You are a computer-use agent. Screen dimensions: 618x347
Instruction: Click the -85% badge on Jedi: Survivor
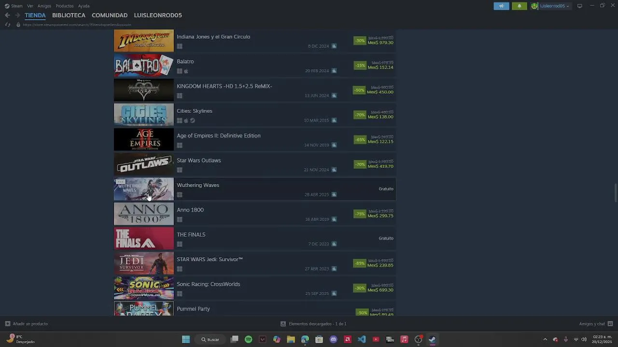[360, 263]
